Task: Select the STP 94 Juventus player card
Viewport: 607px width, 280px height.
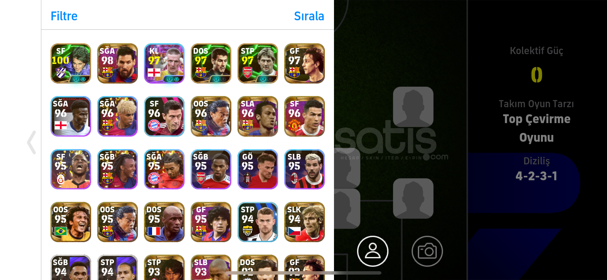Action: (x=258, y=222)
